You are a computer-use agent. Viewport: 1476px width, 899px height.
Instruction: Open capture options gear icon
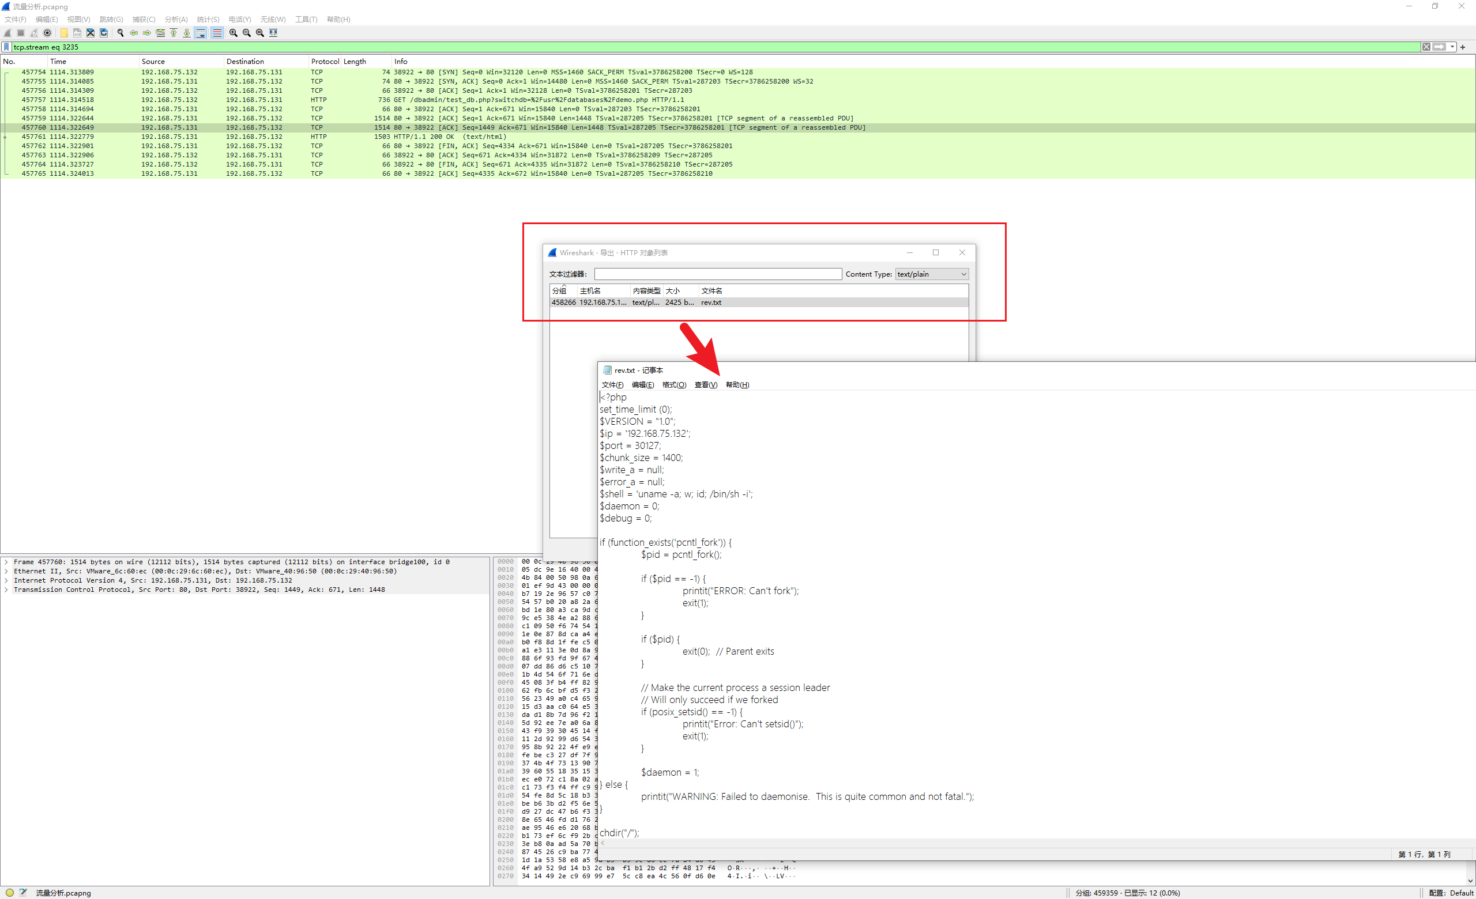(47, 33)
